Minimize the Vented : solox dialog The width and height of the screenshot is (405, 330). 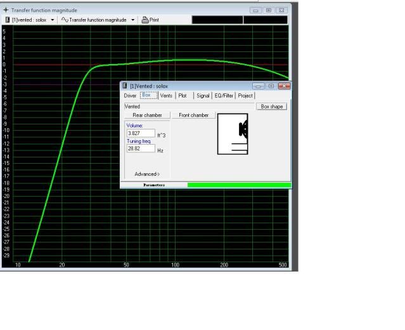[258, 86]
